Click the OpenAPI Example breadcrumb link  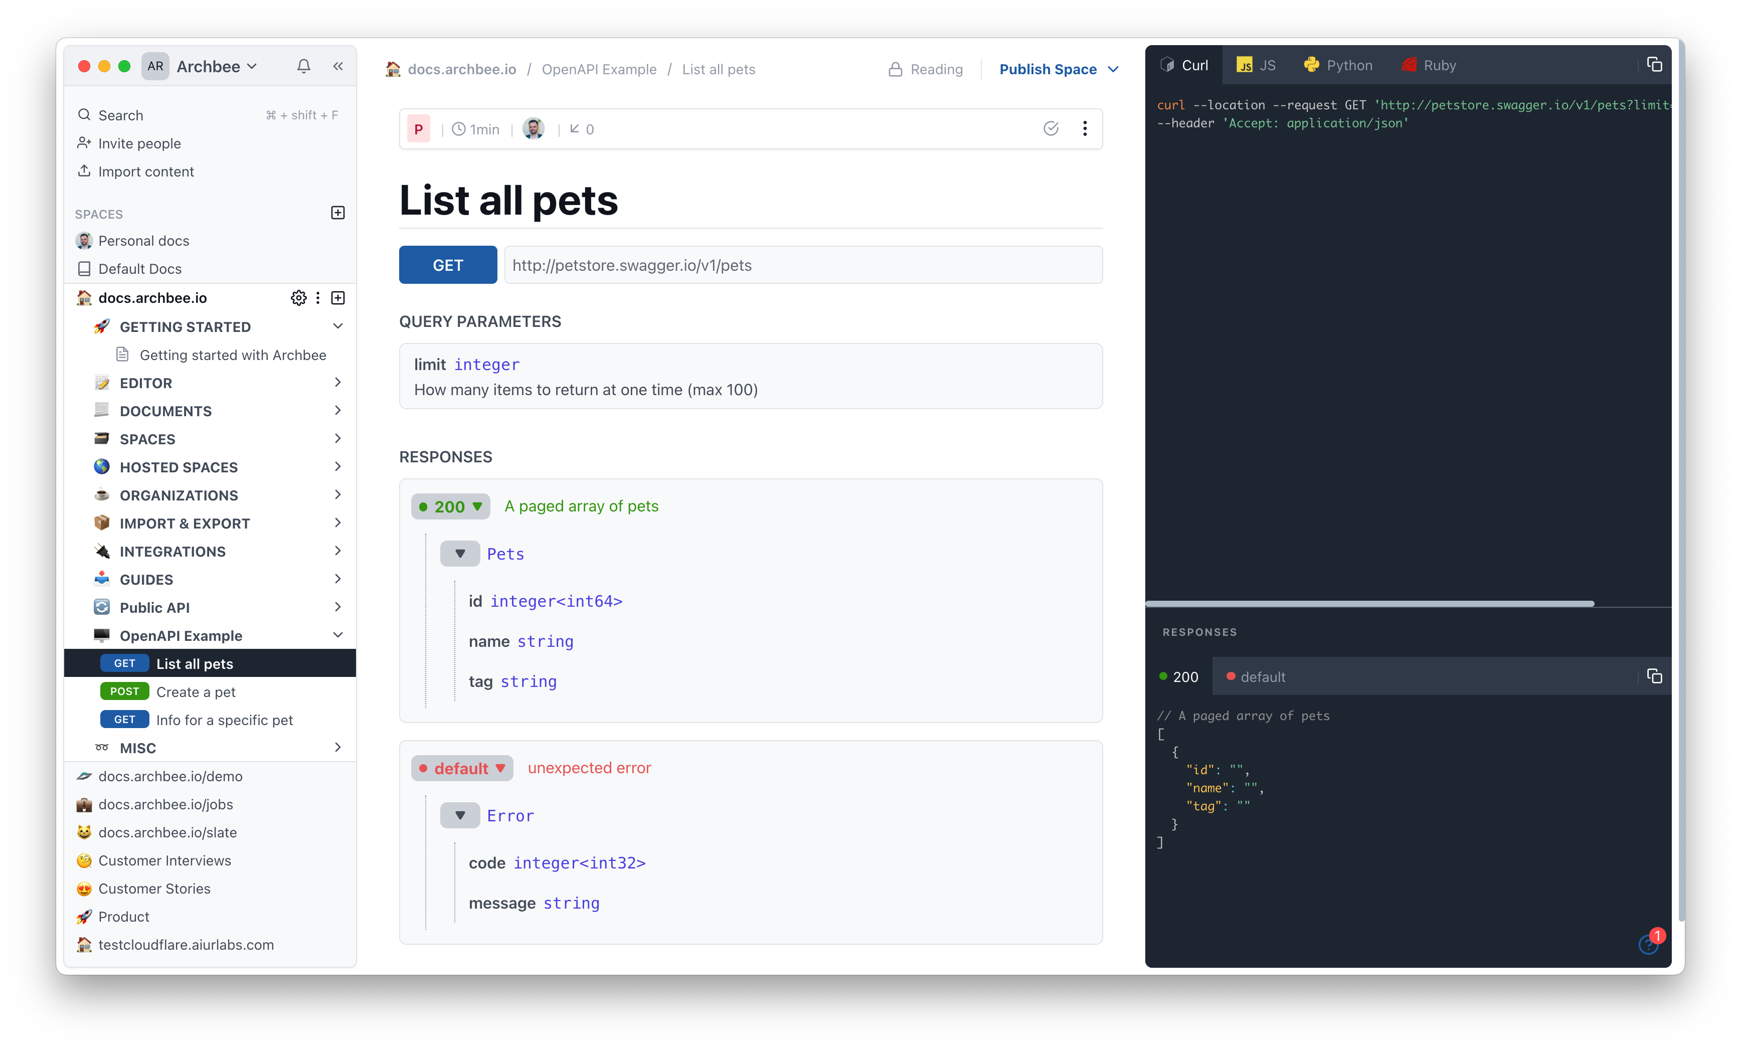click(599, 69)
